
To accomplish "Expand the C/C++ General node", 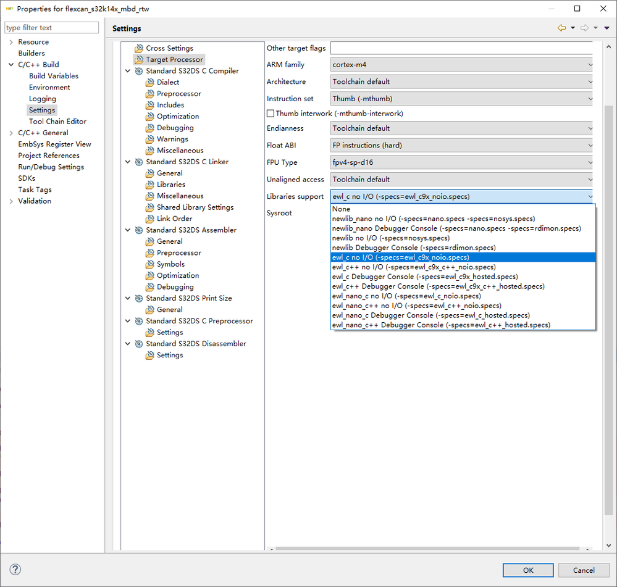I will click(x=11, y=133).
